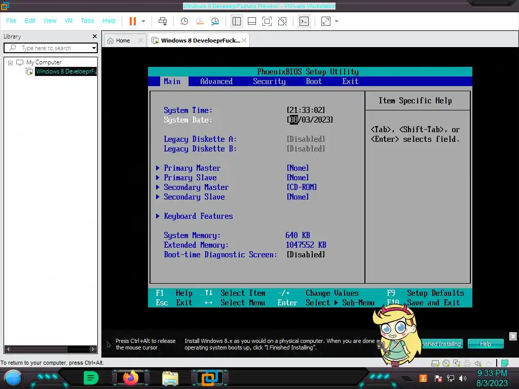Click the Extended Memory 1047552 KB value

pos(306,245)
